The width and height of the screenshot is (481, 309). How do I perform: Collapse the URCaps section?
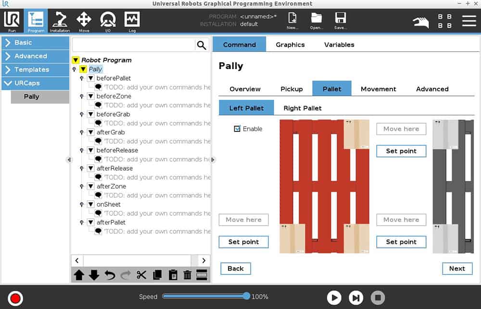(36, 83)
